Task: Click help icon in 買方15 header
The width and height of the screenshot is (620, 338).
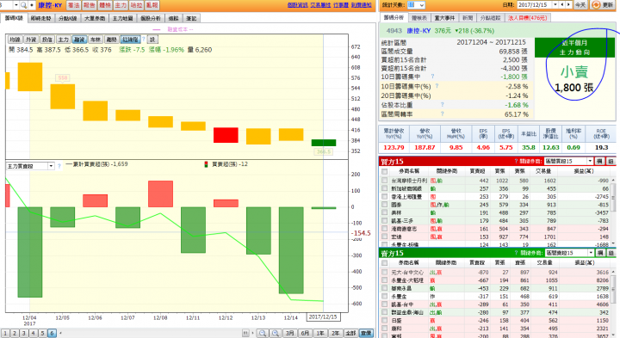Action: pos(516,161)
